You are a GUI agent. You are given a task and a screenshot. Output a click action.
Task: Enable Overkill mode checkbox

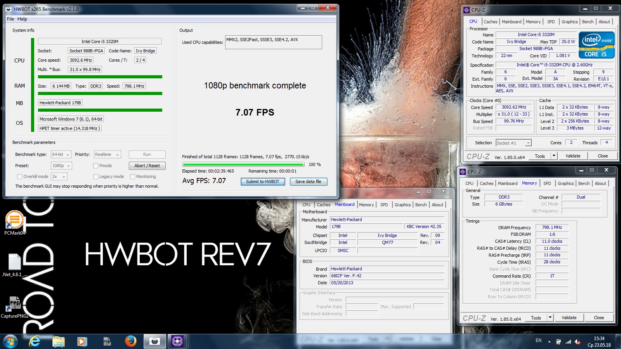click(x=19, y=176)
